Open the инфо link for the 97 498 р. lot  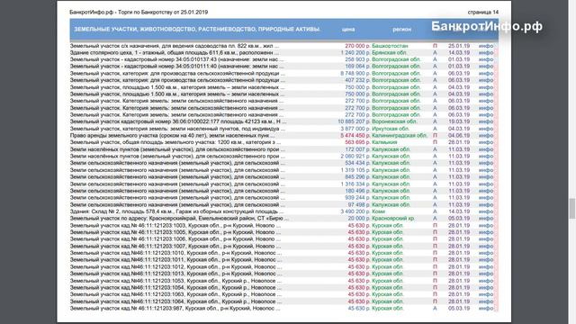(x=486, y=205)
